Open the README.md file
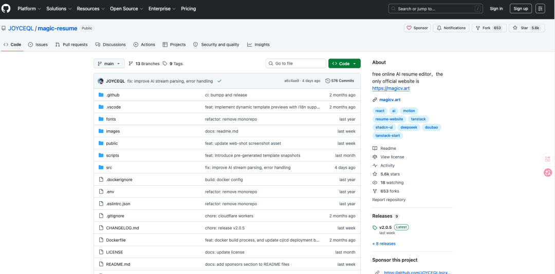555x274 pixels. coord(118,264)
